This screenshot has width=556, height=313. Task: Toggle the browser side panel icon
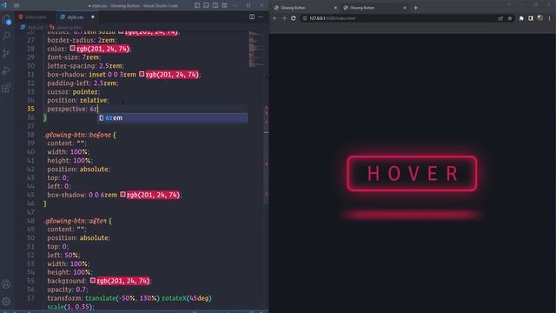click(531, 18)
